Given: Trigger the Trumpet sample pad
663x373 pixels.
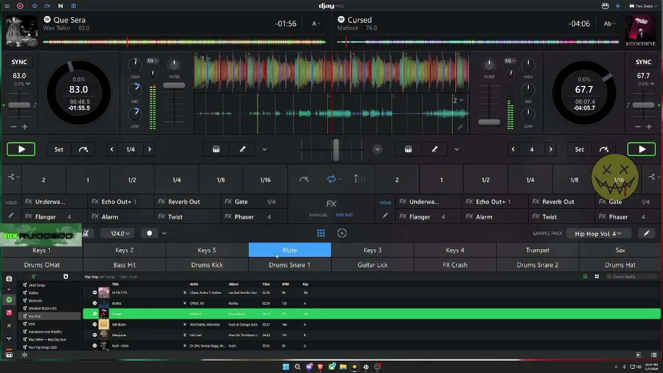Looking at the screenshot, I should [538, 250].
